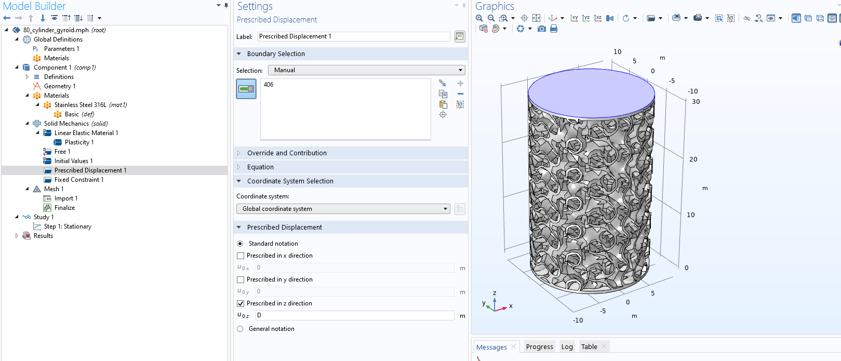
Task: Open the Selection dropdown set to Manual
Action: (366, 70)
